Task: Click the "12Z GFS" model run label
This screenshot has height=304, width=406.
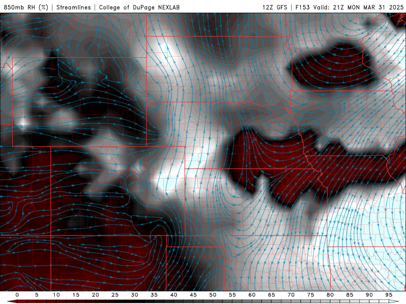Action: tap(275, 7)
